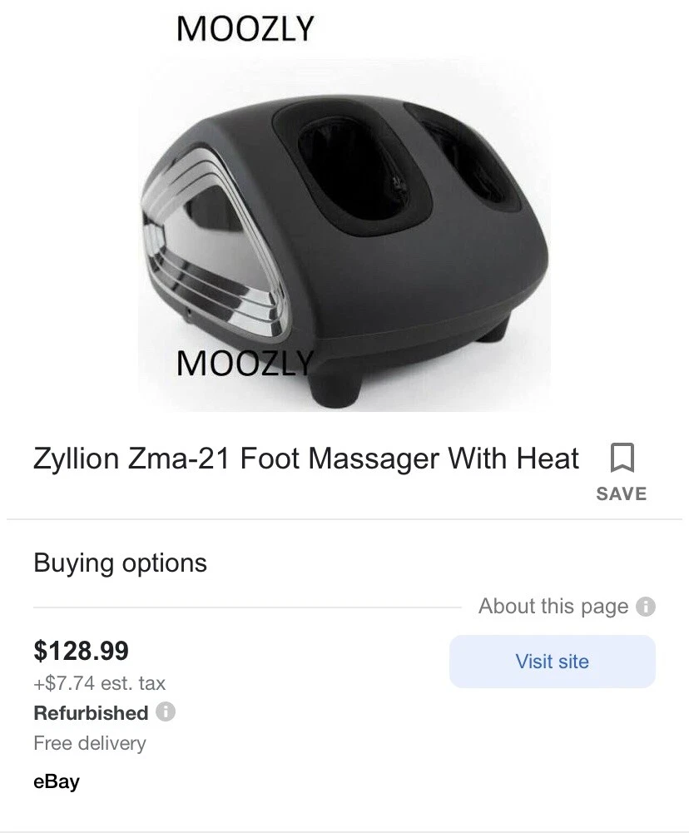The width and height of the screenshot is (689, 833).
Task: Open the About this page link
Action: (553, 606)
